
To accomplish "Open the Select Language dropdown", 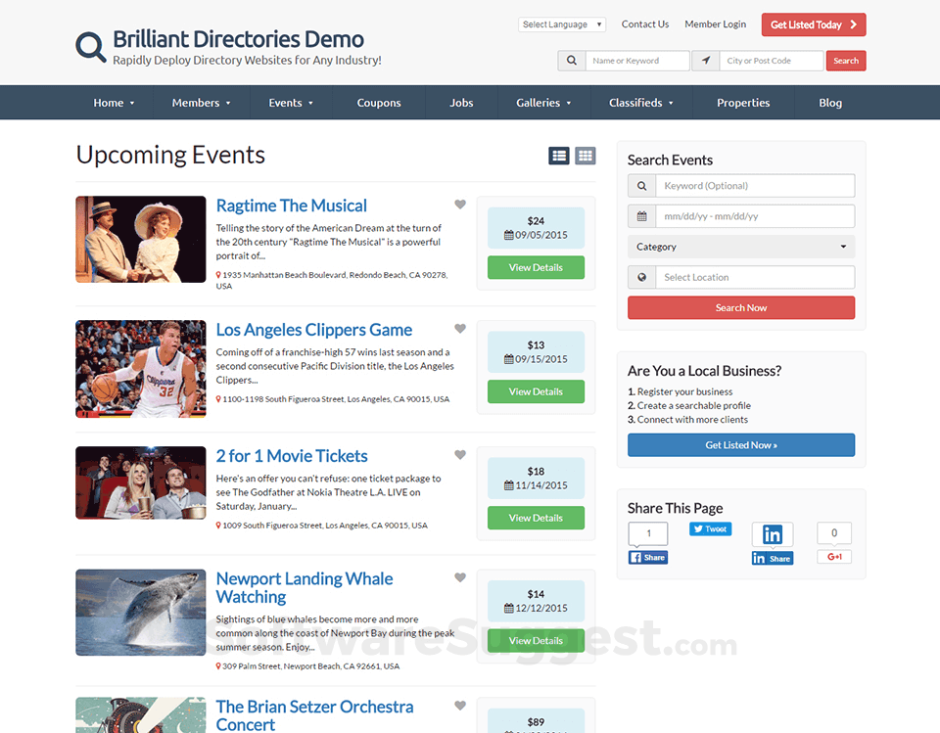I will [x=561, y=23].
